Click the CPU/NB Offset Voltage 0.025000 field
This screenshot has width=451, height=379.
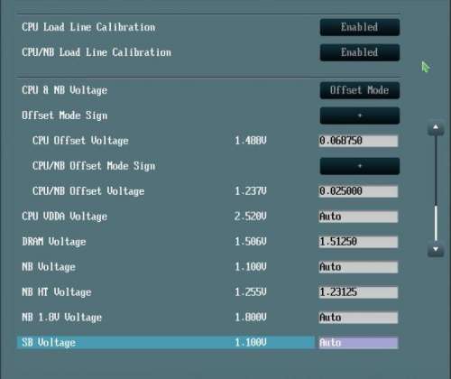tap(358, 191)
